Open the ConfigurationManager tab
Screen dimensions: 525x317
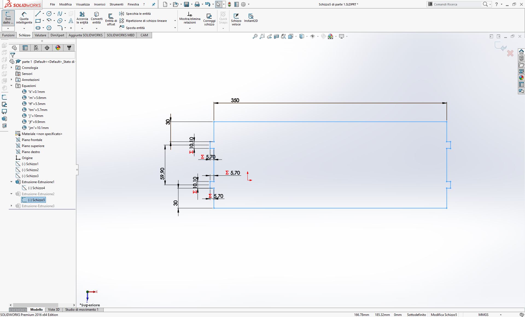(x=36, y=48)
